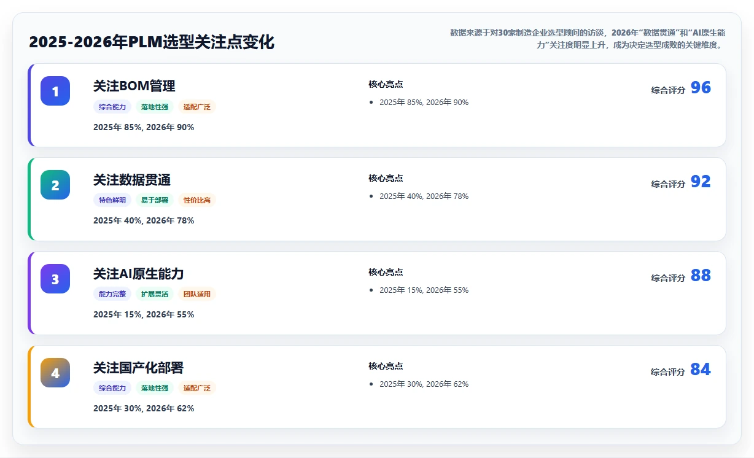The image size is (754, 458).
Task: Click 综合评分 label beside score 84
Action: tap(668, 372)
